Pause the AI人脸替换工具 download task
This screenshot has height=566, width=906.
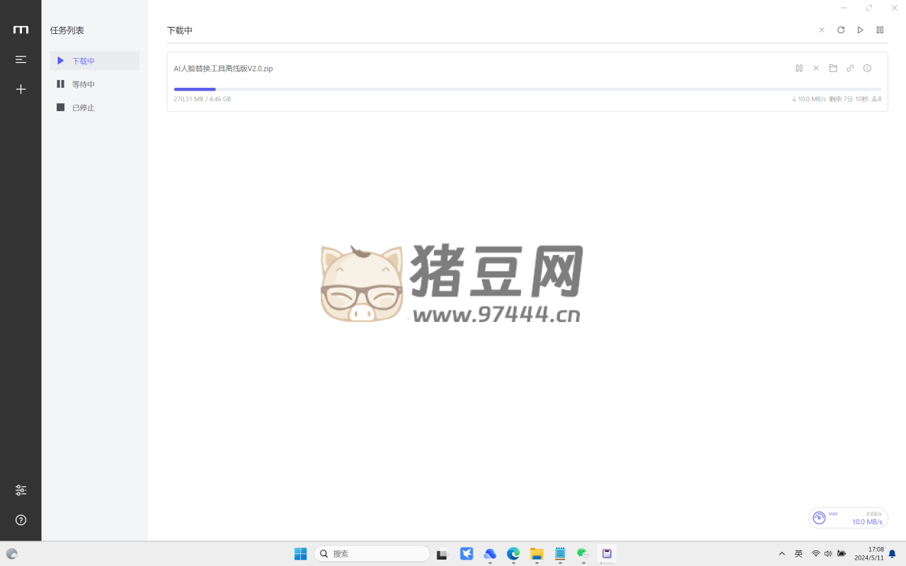(x=799, y=69)
